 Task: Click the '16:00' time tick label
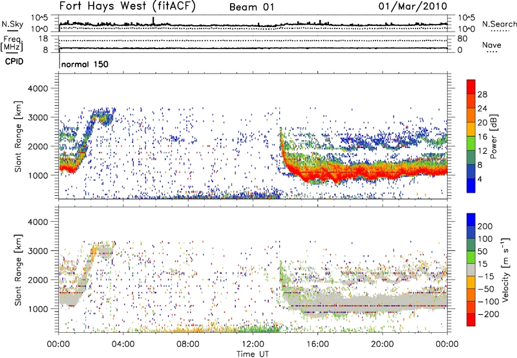click(317, 344)
